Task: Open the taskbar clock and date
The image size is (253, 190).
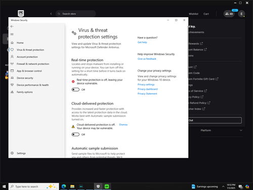Action: pyautogui.click(x=231, y=186)
